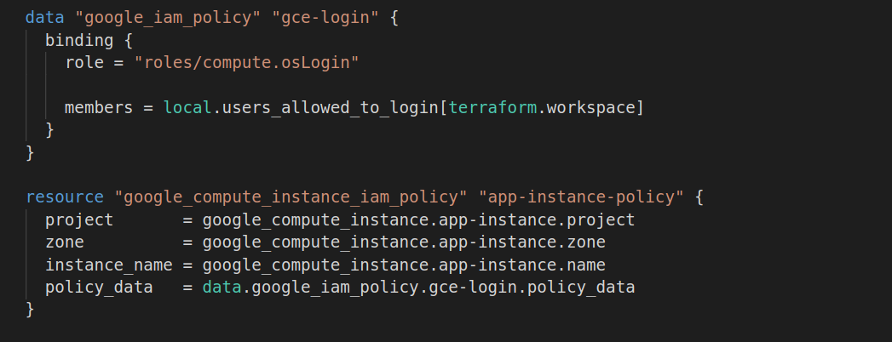This screenshot has height=342, width=892.
Task: Click the 'zone' attribute name
Action: click(65, 242)
